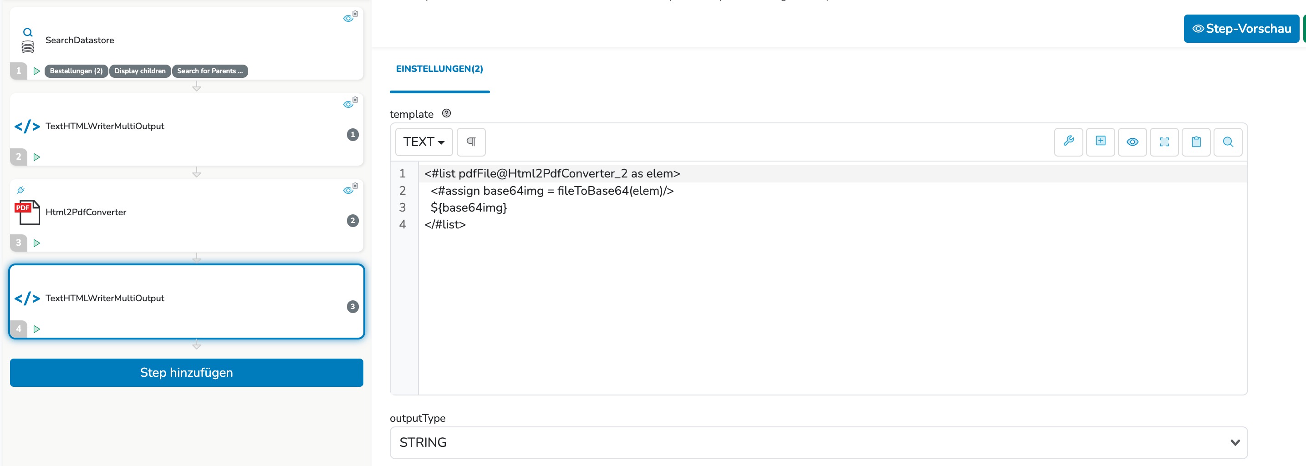The height and width of the screenshot is (466, 1306).
Task: Select the Html2PdfConverter PDF icon
Action: click(x=27, y=212)
